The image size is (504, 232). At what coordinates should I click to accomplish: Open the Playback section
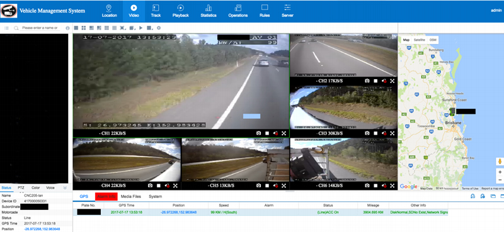tap(181, 11)
